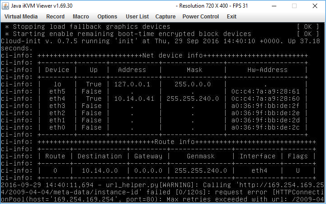Click the Destination column header
Viewport: 328px width, 206px height.
point(100,156)
